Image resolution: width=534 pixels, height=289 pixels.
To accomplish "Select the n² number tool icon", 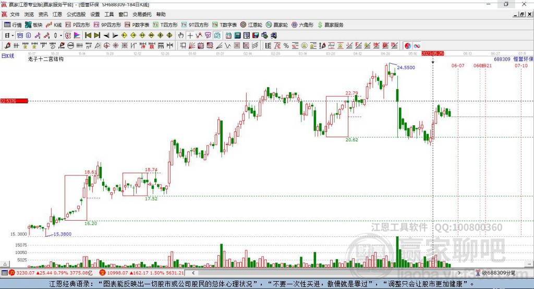I will pyautogui.click(x=89, y=45).
